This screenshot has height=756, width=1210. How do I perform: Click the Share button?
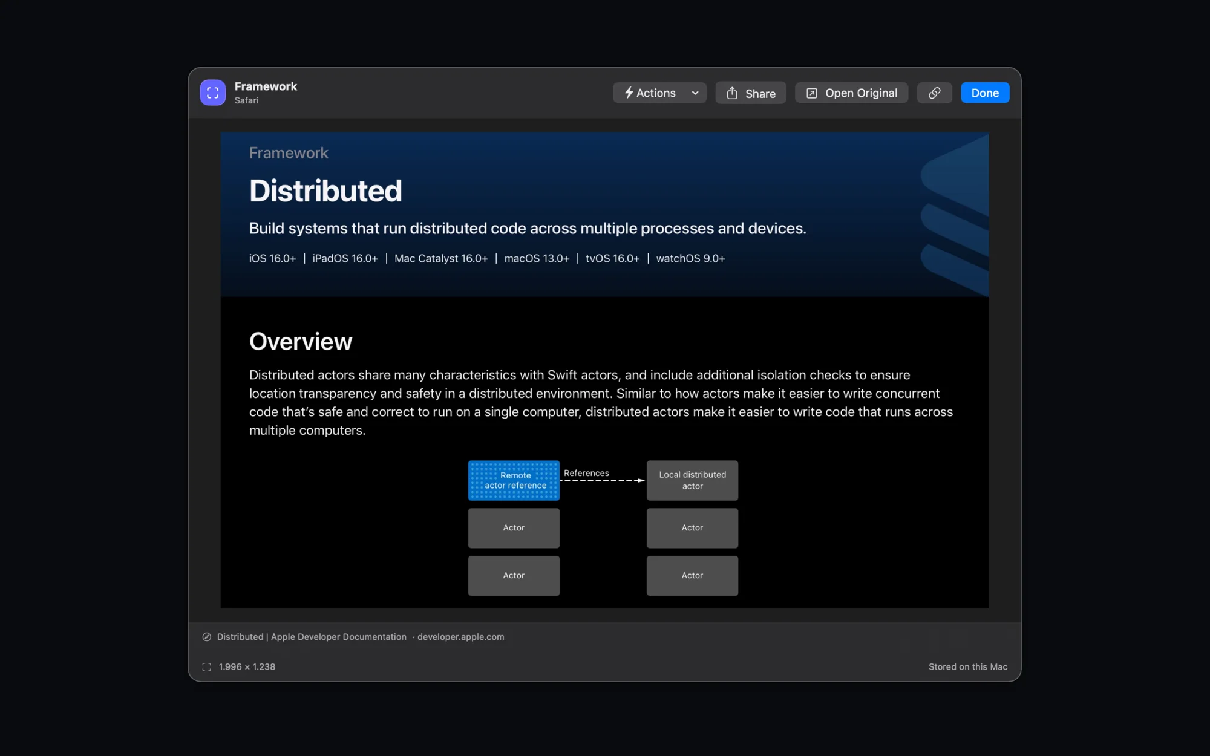[x=750, y=93]
